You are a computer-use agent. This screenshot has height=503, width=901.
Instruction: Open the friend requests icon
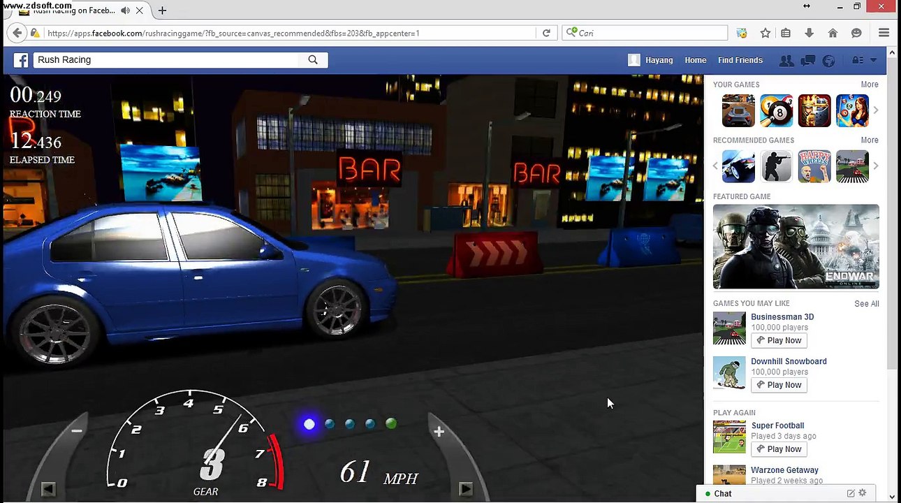tap(786, 61)
